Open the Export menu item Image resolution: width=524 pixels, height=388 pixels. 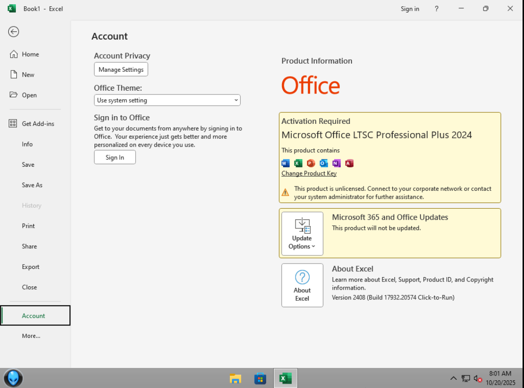pyautogui.click(x=31, y=267)
